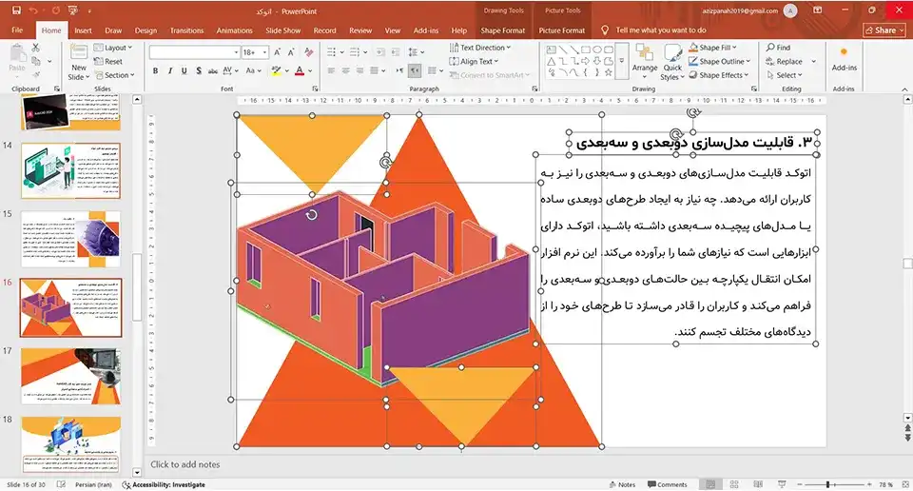Pick the star shape in shapes gallery
913x491 pixels.
pos(609,73)
